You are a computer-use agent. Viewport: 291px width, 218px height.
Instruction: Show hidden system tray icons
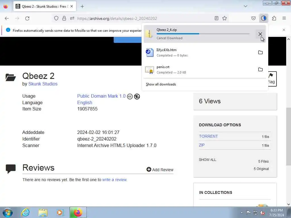tap(242, 213)
